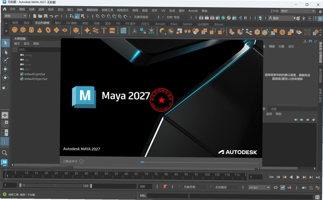
Task: Activate the Rotate tool in toolbox
Action: tap(5, 78)
